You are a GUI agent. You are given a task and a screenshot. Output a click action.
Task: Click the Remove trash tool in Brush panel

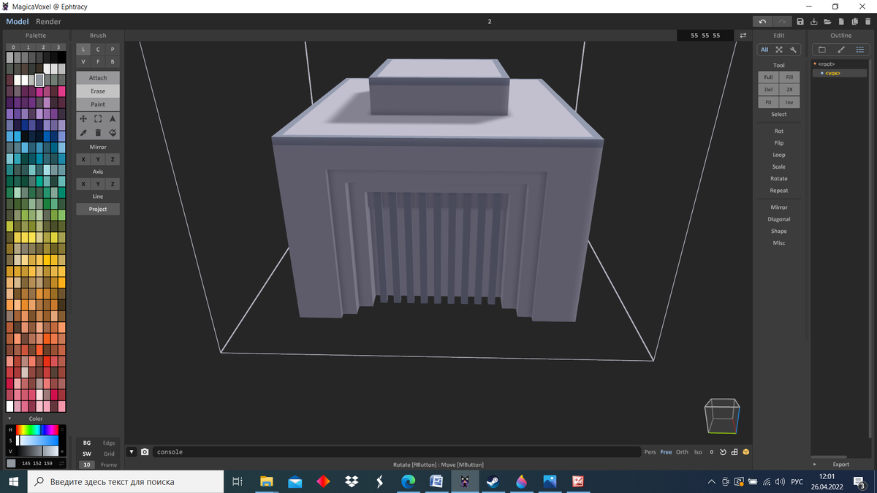pyautogui.click(x=98, y=132)
